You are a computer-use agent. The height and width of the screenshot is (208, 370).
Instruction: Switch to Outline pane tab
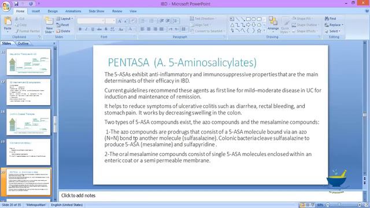tap(23, 43)
